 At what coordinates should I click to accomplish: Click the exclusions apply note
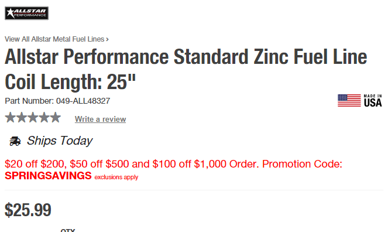(x=116, y=178)
